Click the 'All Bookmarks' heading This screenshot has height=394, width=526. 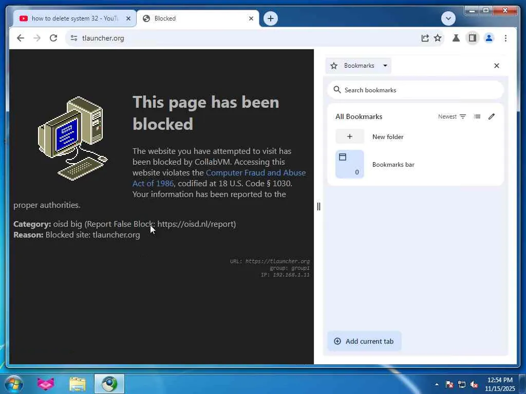[x=359, y=116]
